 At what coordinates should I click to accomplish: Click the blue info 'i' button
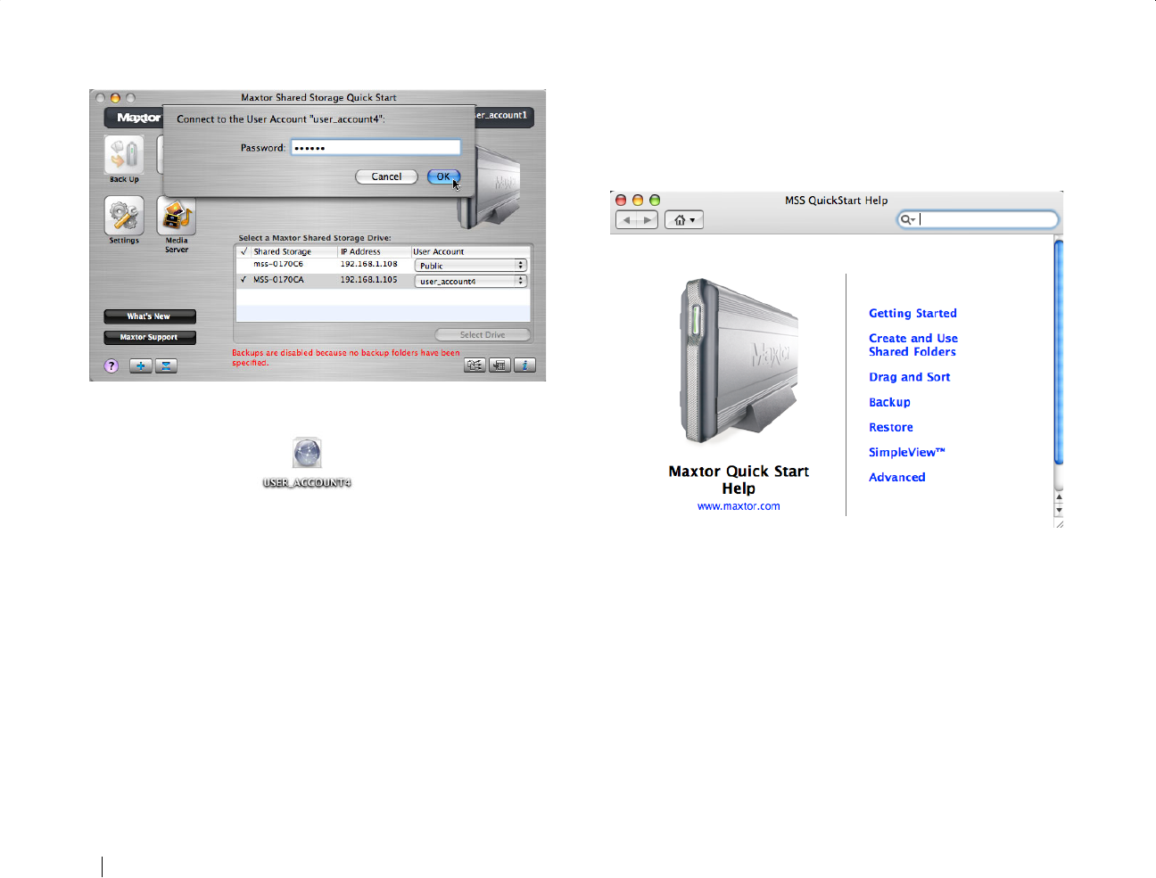[x=525, y=365]
